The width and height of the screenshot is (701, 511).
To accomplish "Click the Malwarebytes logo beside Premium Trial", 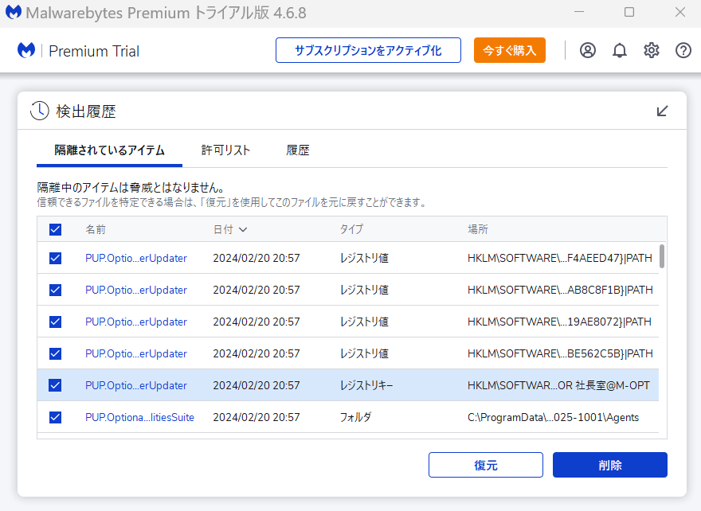I will pos(26,50).
